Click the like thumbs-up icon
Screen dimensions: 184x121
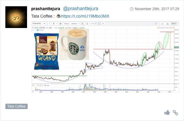[167, 112]
